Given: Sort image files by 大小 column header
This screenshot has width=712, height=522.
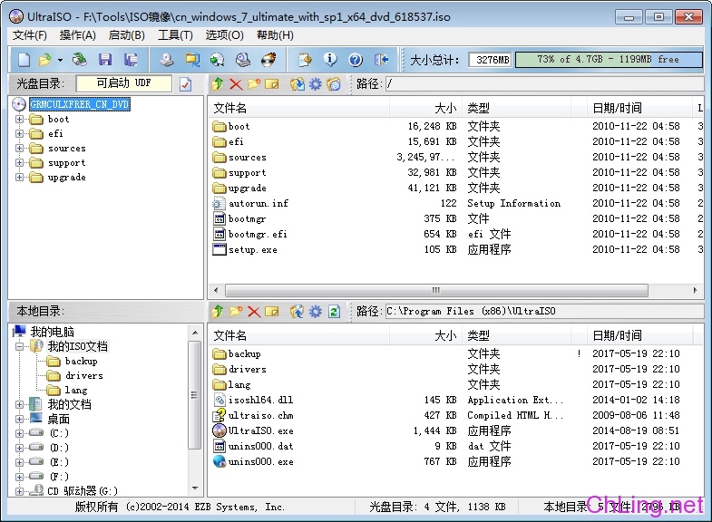Looking at the screenshot, I should pyautogui.click(x=425, y=108).
